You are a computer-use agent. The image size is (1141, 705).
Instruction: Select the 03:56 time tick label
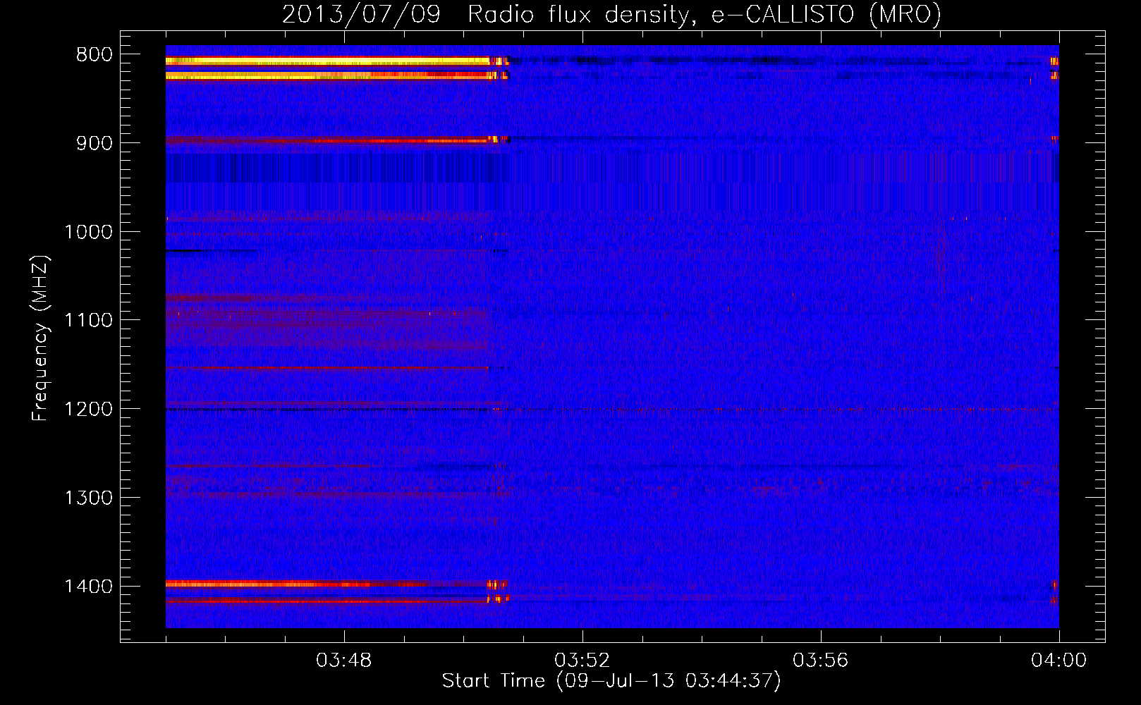click(x=820, y=661)
